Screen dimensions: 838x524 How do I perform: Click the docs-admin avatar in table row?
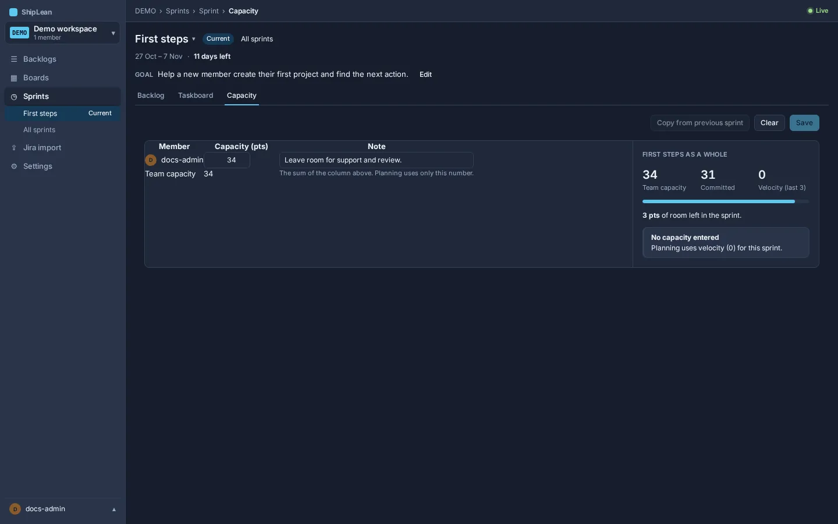(x=151, y=160)
